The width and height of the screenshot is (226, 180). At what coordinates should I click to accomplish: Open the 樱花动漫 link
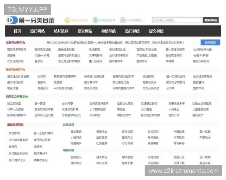coord(13,88)
